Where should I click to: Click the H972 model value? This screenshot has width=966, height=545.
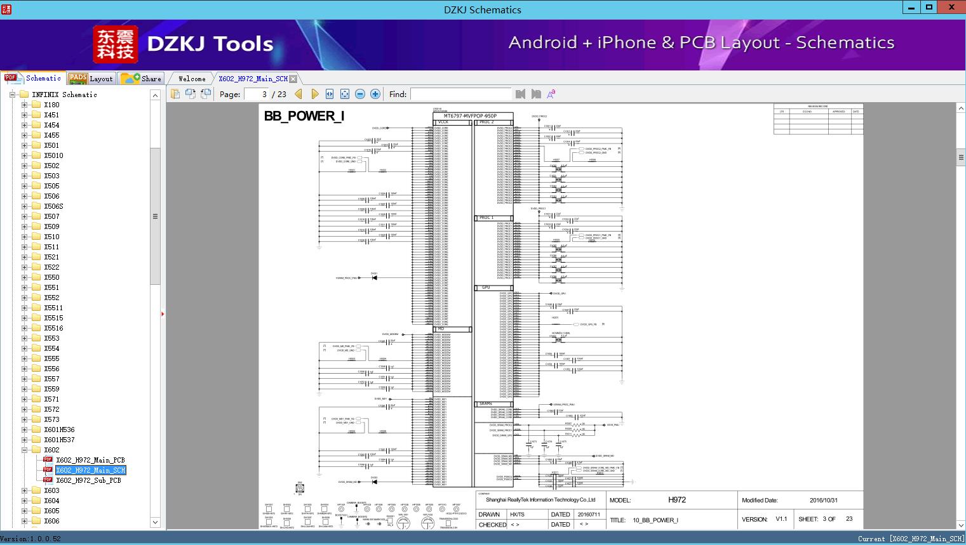point(677,499)
